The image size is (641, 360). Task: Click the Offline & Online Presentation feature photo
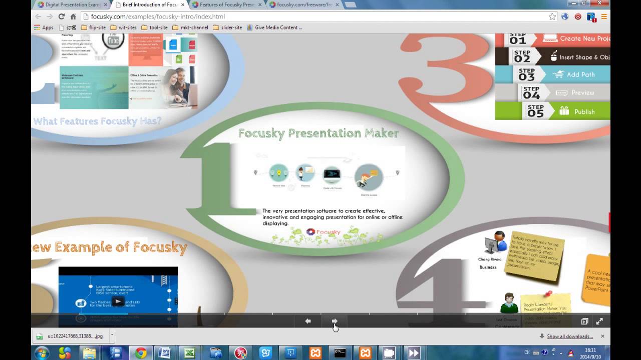click(180, 87)
